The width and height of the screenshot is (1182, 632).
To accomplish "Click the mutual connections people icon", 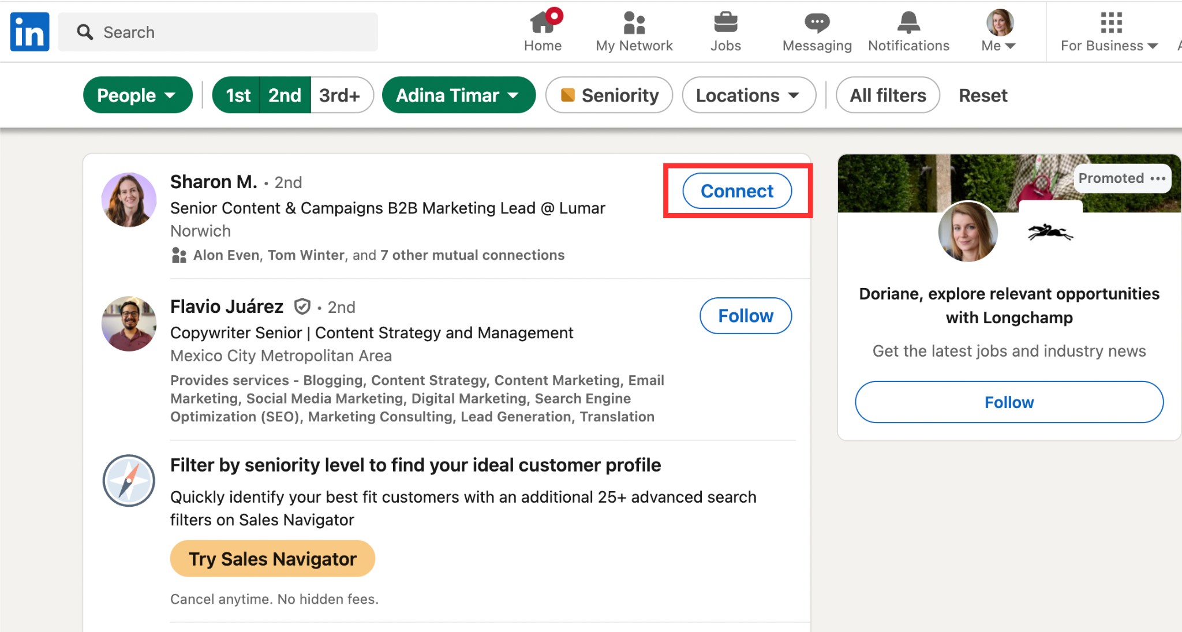I will pos(179,255).
